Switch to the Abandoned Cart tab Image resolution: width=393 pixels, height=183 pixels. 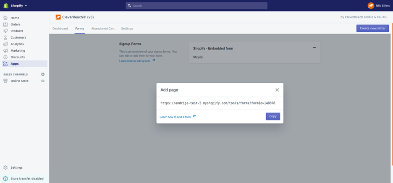(x=103, y=29)
